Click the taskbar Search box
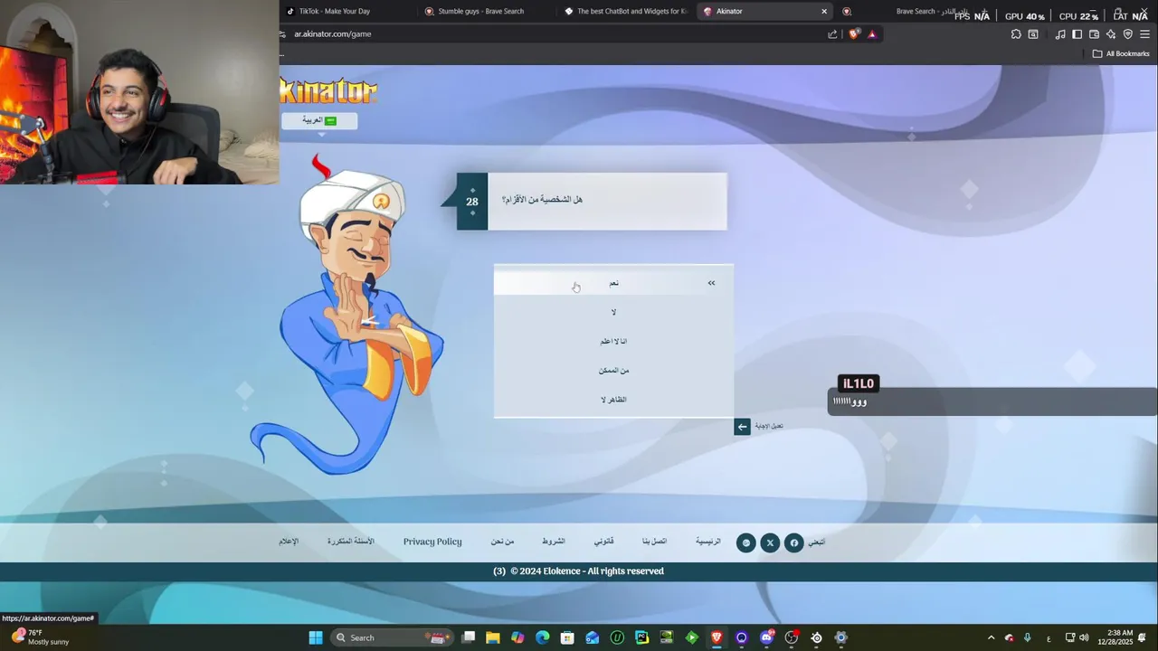The width and height of the screenshot is (1158, 651). click(x=393, y=637)
